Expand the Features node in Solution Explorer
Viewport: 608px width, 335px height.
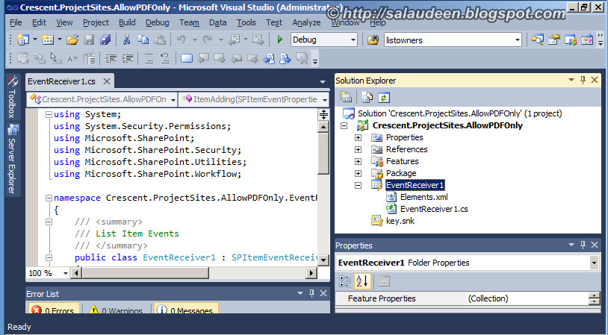coord(358,161)
